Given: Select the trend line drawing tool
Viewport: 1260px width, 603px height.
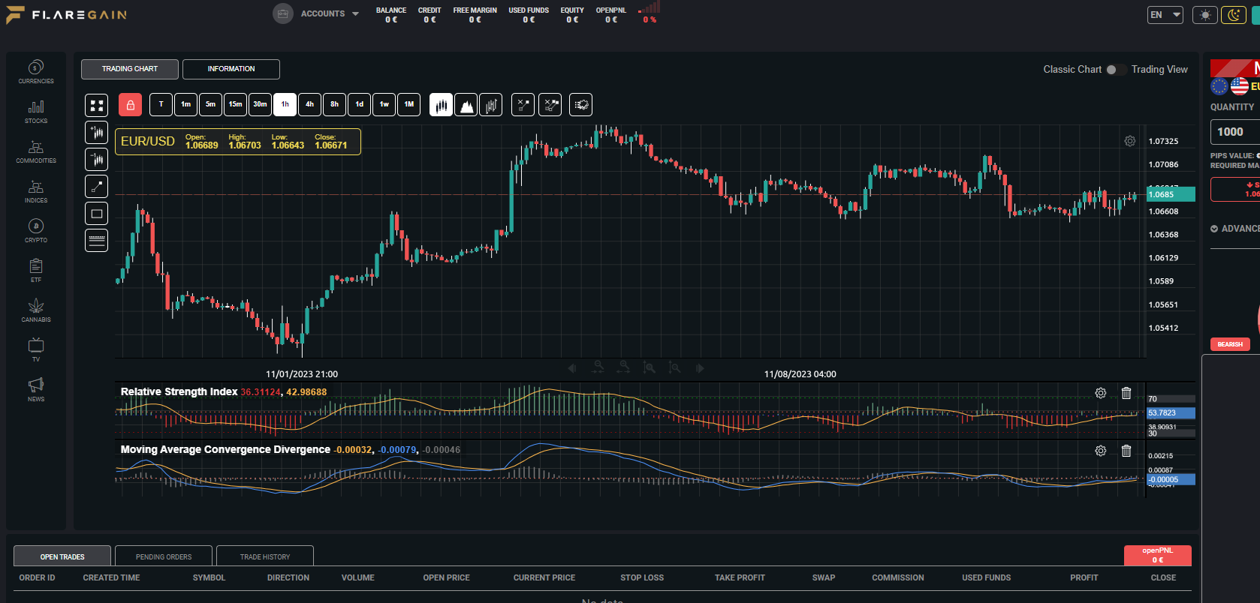Looking at the screenshot, I should (x=96, y=186).
